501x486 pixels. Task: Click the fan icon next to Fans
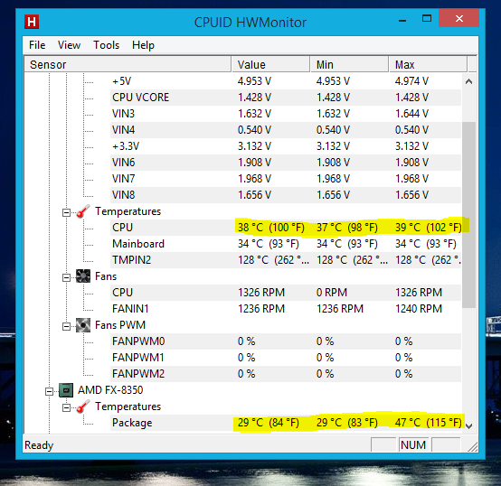tap(83, 276)
